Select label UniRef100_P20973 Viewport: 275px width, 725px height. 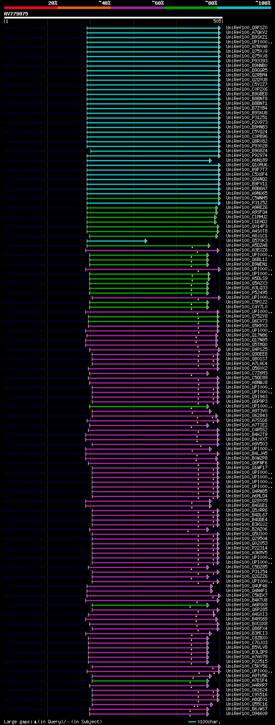point(247,122)
